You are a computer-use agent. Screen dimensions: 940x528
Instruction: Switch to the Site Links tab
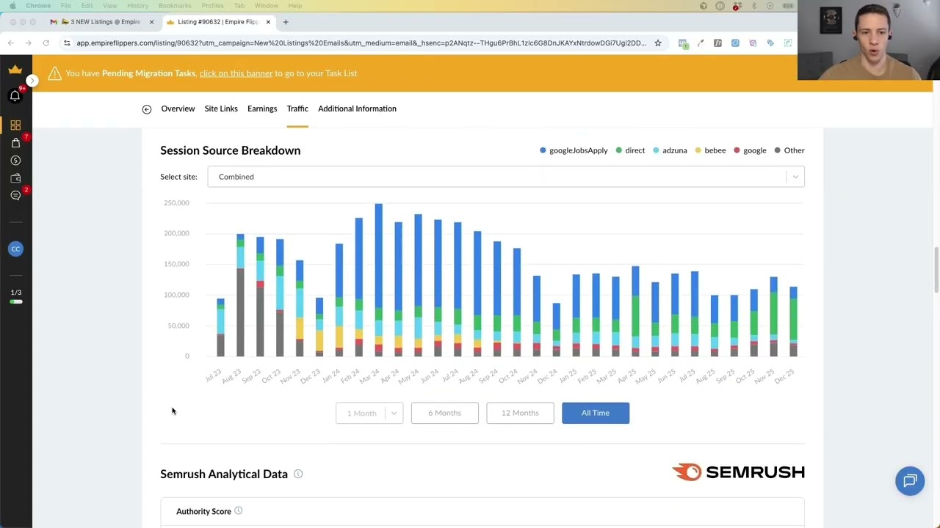[x=221, y=109]
